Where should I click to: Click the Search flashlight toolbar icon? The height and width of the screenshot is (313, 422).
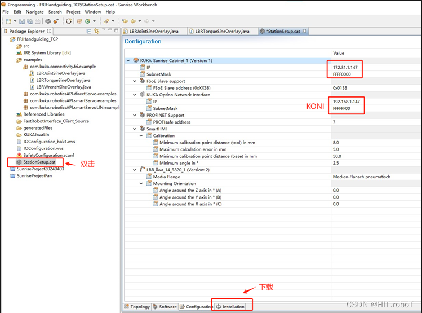[x=106, y=21]
